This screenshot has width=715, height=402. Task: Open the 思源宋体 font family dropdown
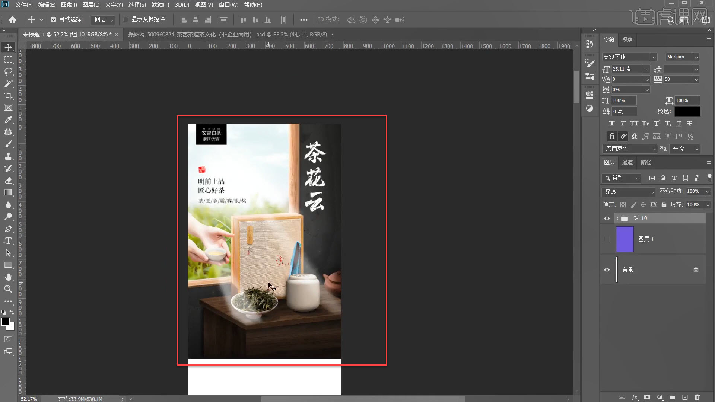click(x=654, y=57)
